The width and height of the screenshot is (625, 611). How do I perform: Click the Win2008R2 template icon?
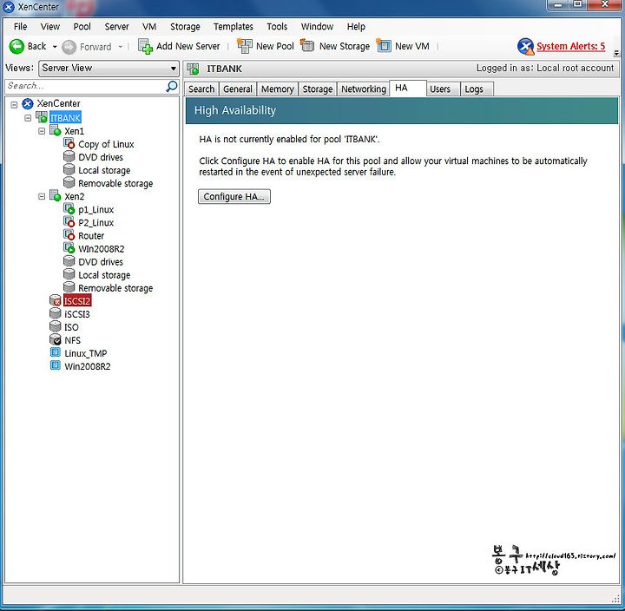(x=55, y=365)
